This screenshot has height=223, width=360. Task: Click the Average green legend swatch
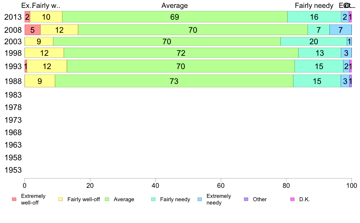coord(107,199)
